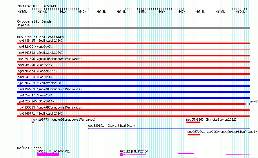Image resolution: width=258 pixels, height=158 pixels.
Task: Open the Cytogenetic Bands track heading
Action: tap(34, 21)
